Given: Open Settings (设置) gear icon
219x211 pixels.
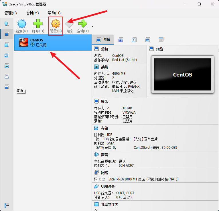Looking at the screenshot, I should [x=56, y=26].
